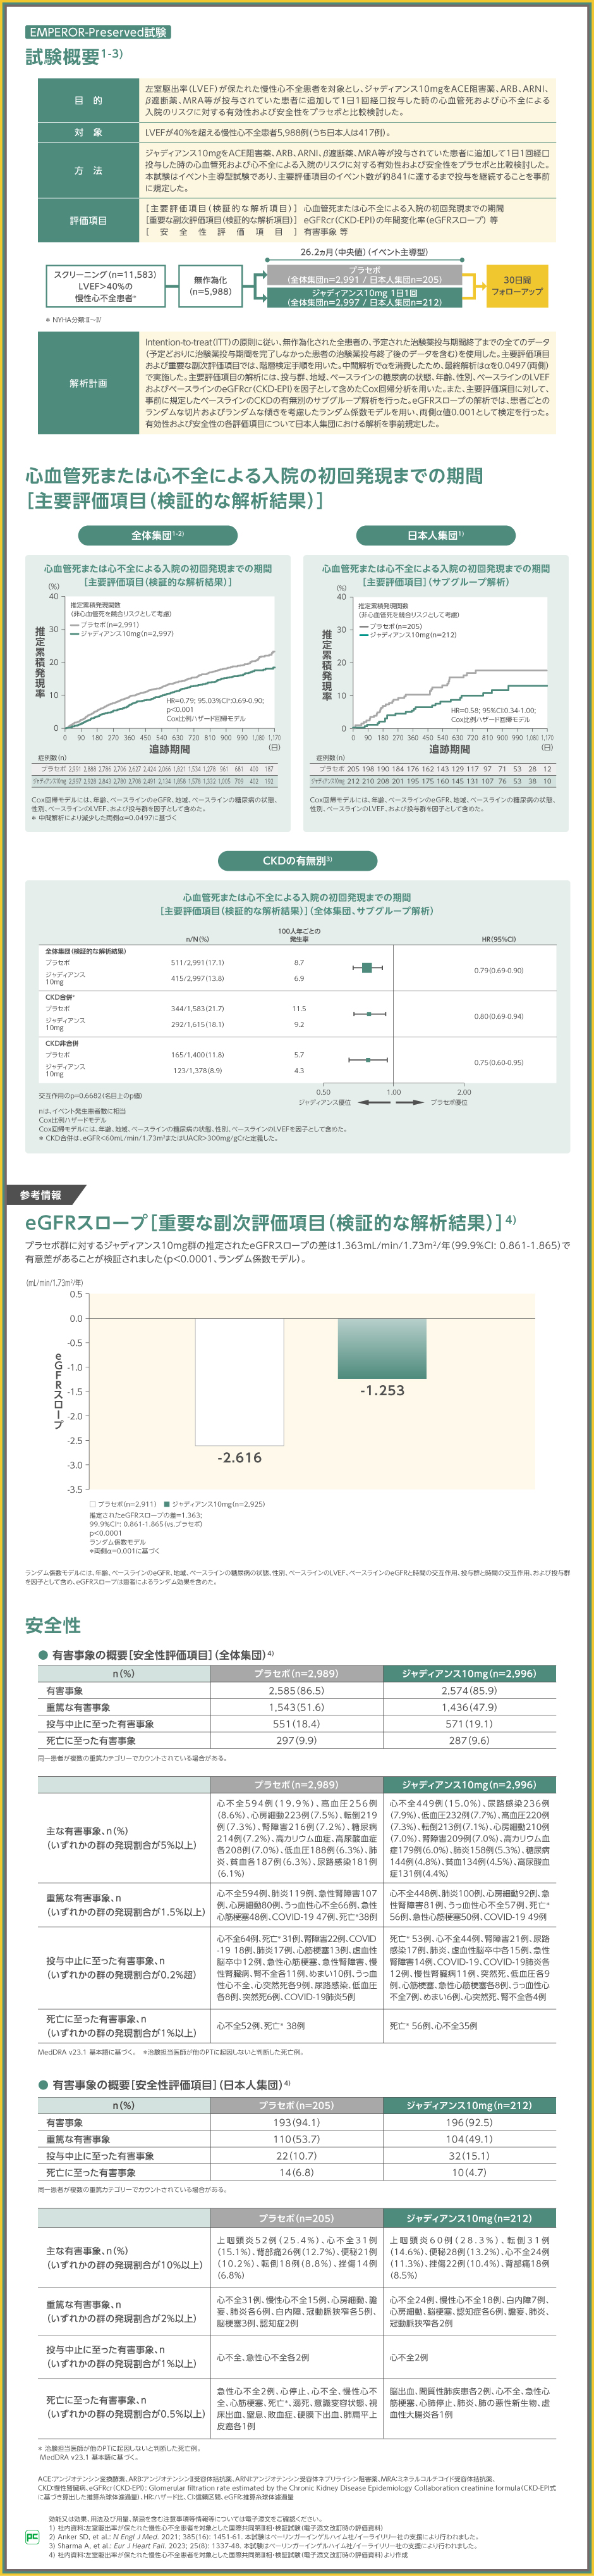Click the green Jardiance legend square under eGFR chart

167,1504
